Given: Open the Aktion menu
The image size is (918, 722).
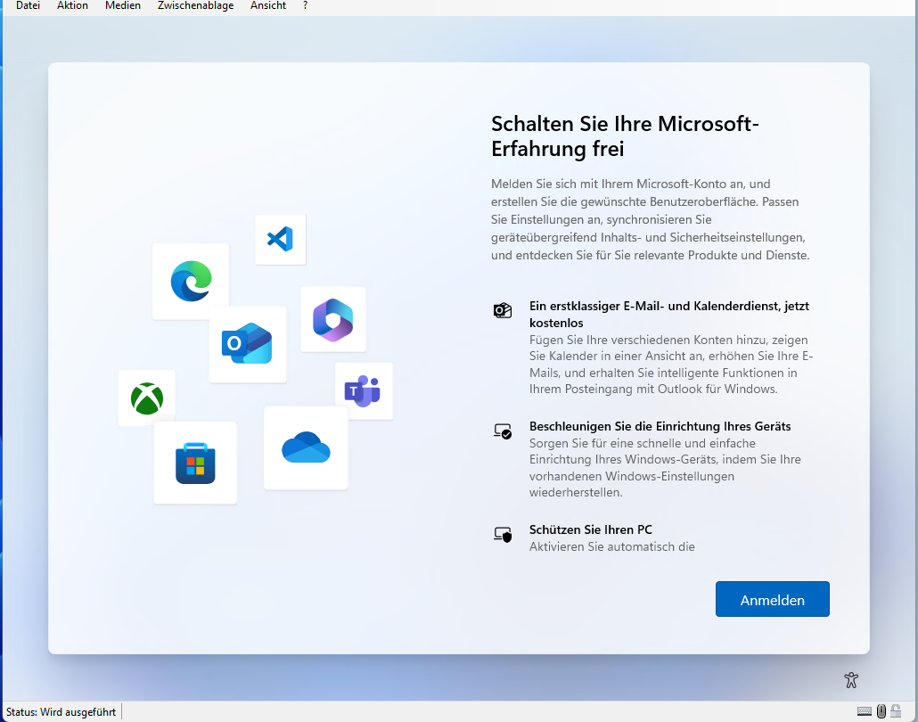Looking at the screenshot, I should (72, 6).
